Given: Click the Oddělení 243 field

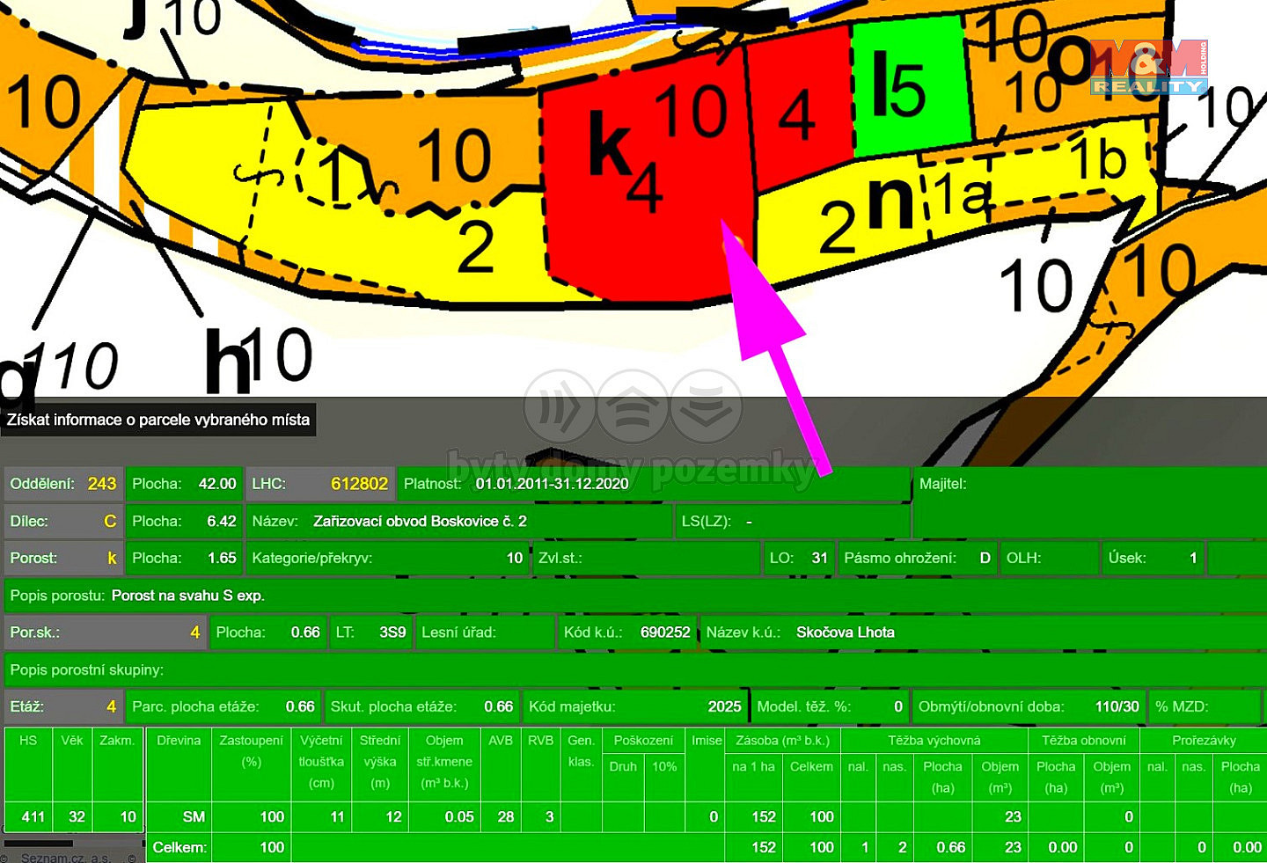Looking at the screenshot, I should coord(63,484).
